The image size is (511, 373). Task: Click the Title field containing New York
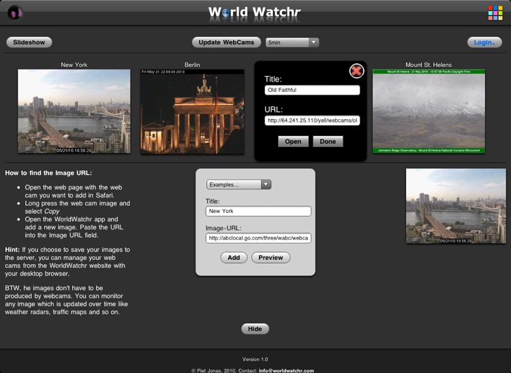pyautogui.click(x=258, y=211)
